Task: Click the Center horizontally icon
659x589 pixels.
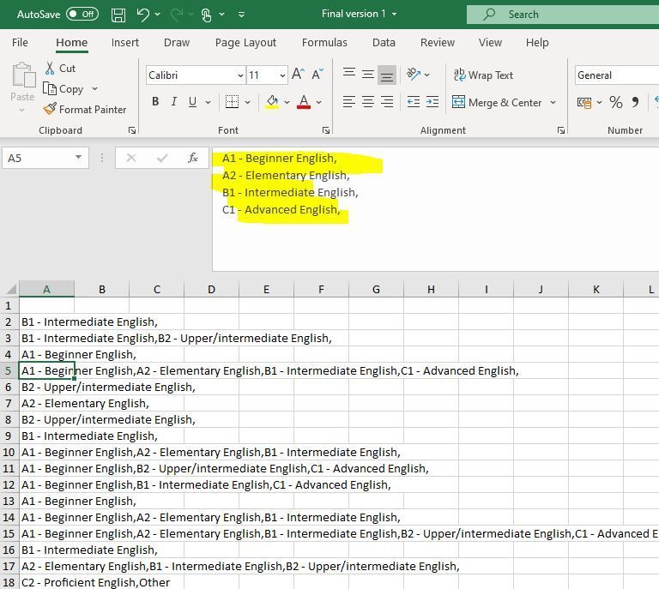Action: tap(368, 102)
